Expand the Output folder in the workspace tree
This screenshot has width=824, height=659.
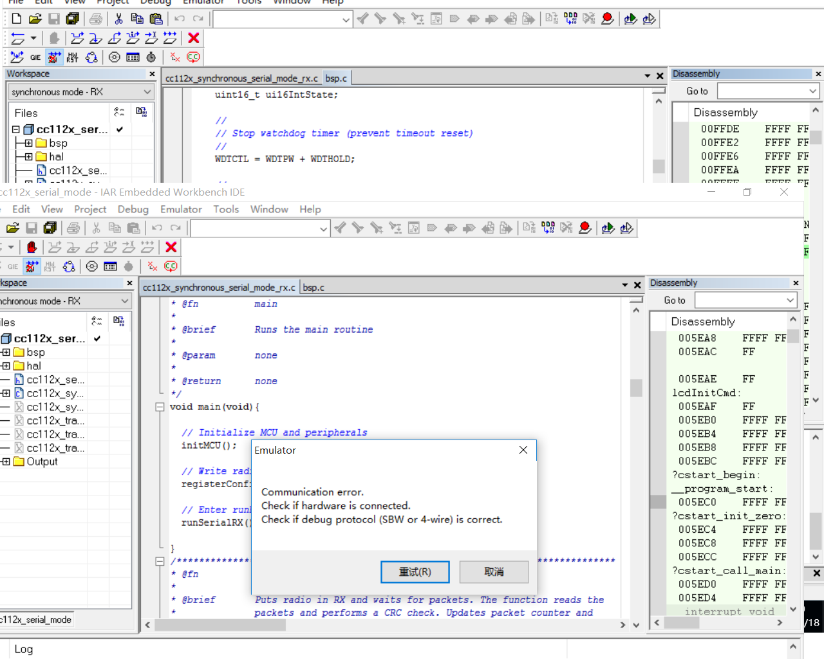(6, 461)
